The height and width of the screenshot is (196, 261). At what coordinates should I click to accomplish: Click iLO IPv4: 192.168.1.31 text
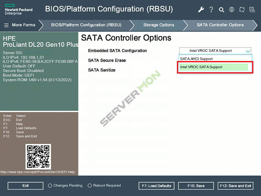pyautogui.click(x=23, y=57)
